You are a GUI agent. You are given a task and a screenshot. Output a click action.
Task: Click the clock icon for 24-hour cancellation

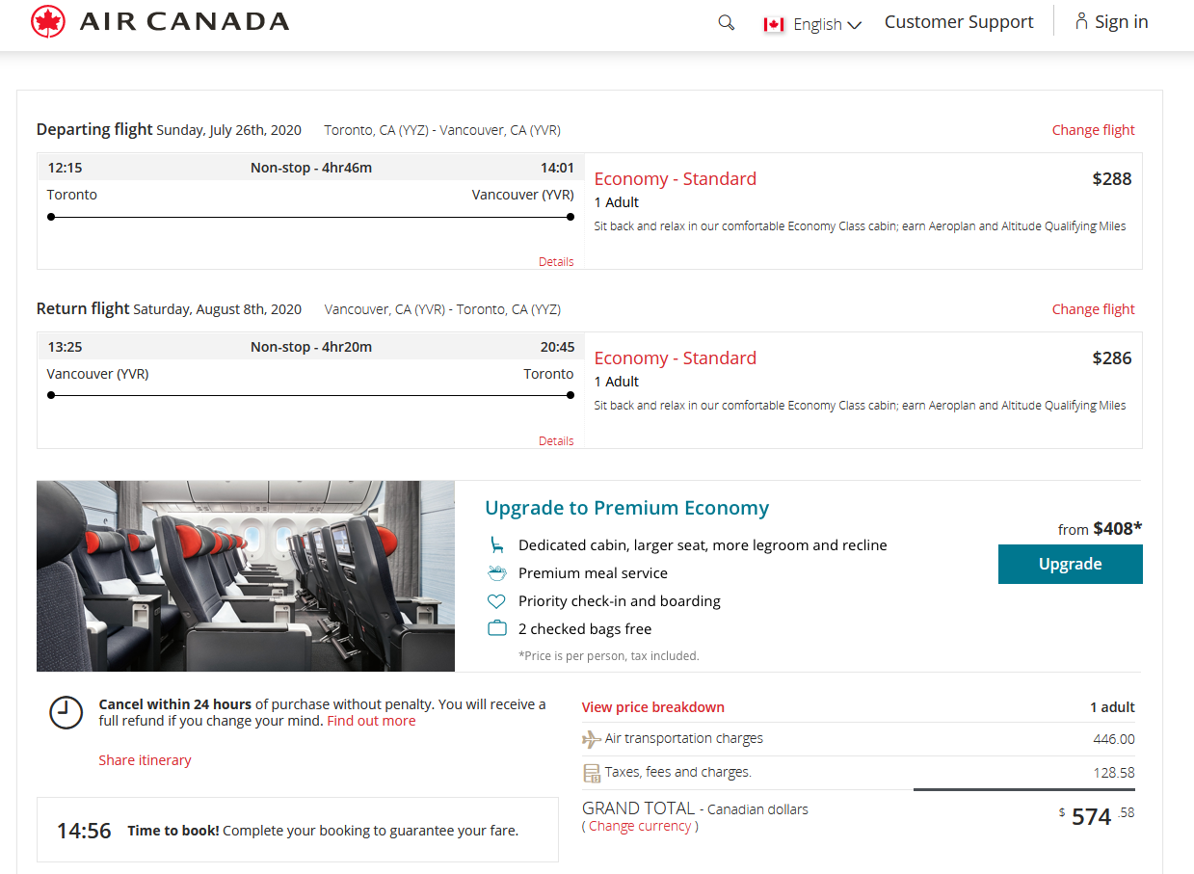[66, 713]
